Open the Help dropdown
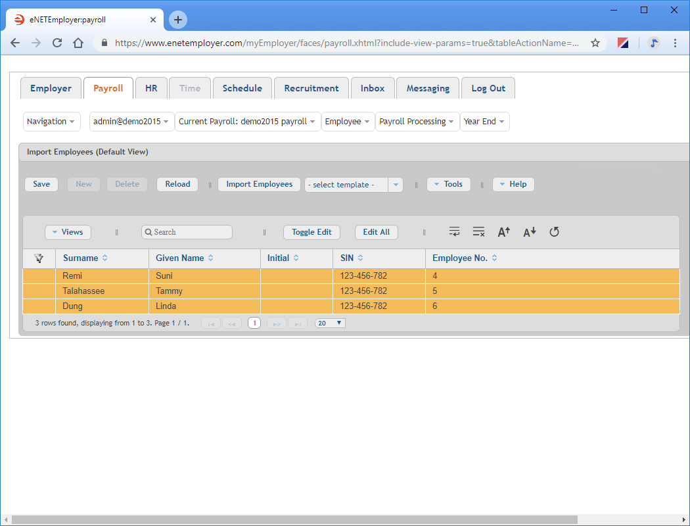The height and width of the screenshot is (526, 690). pyautogui.click(x=513, y=184)
